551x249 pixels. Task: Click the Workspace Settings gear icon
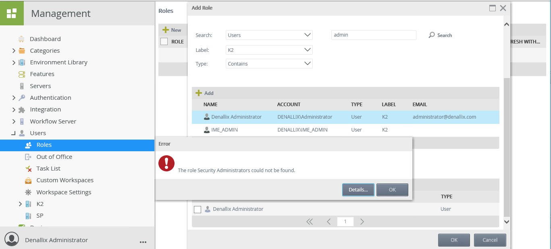pyautogui.click(x=28, y=192)
